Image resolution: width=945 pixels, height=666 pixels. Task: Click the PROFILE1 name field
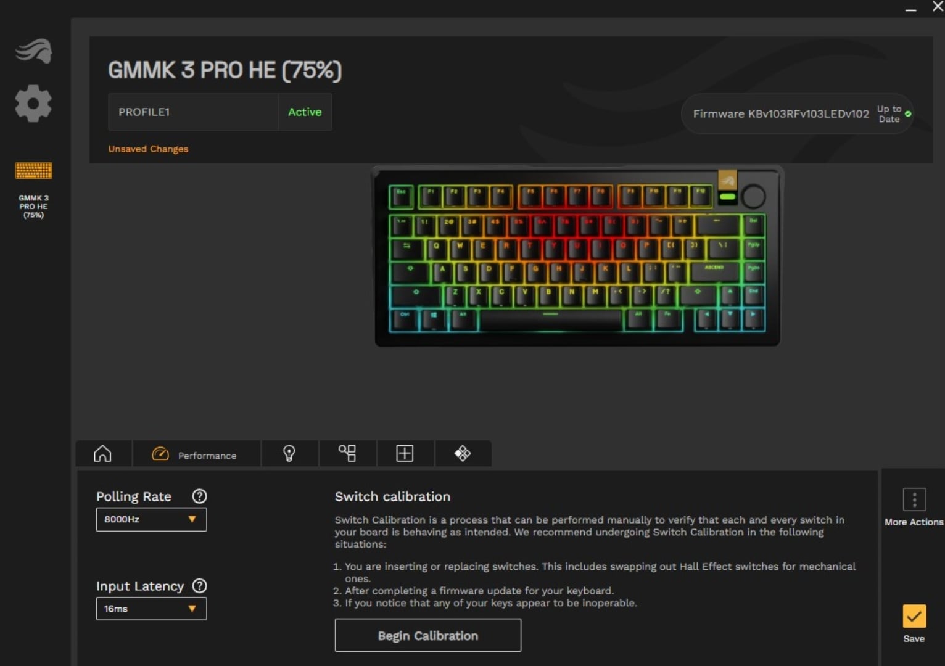pos(193,112)
